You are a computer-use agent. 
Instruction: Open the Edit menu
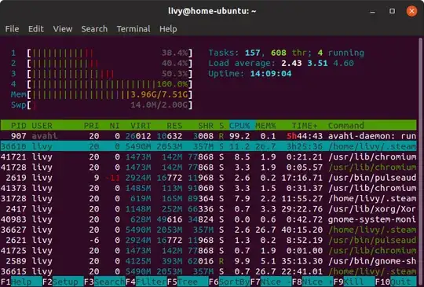pos(35,28)
